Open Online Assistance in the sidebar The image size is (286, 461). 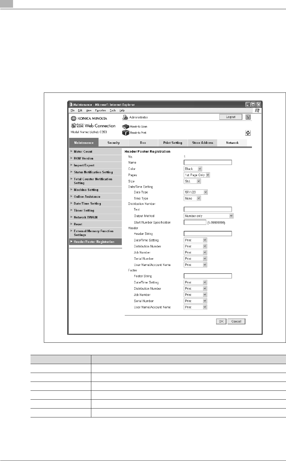pos(95,197)
